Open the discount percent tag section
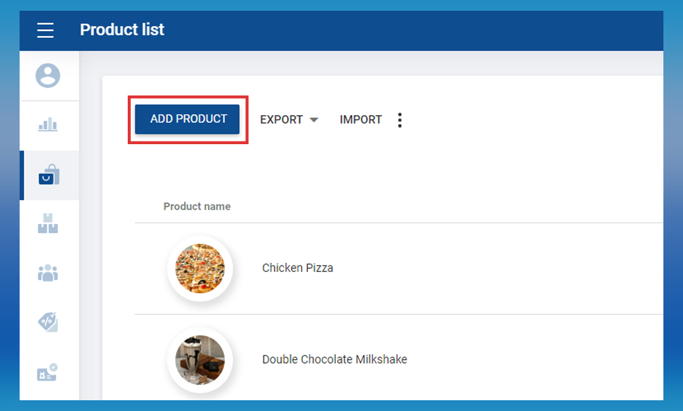This screenshot has height=411, width=683. tap(48, 322)
